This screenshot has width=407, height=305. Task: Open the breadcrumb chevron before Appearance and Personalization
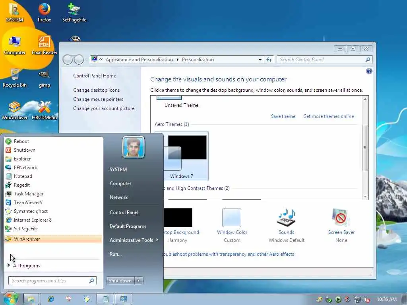(x=101, y=60)
